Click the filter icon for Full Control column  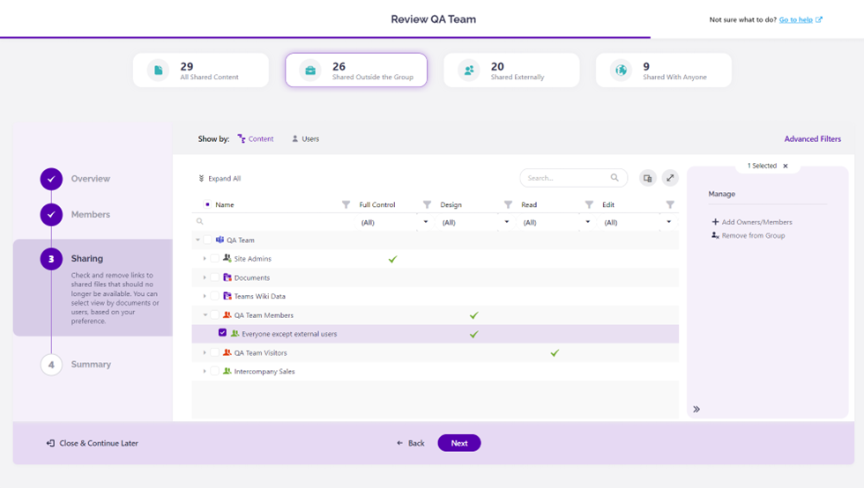click(427, 204)
